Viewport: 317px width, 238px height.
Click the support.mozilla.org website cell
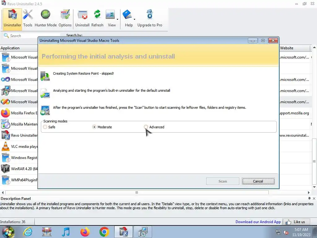point(295,113)
